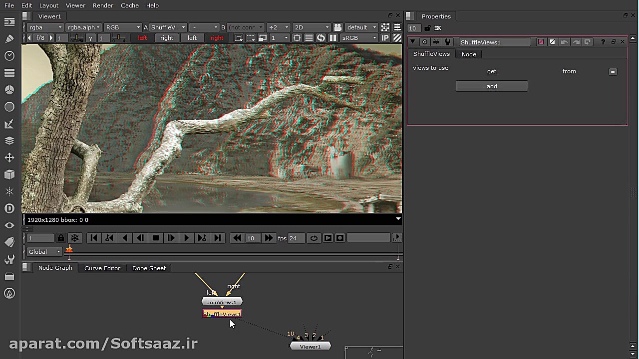
Task: Click the snowflake freeze icon in playback bar
Action: 75,238
